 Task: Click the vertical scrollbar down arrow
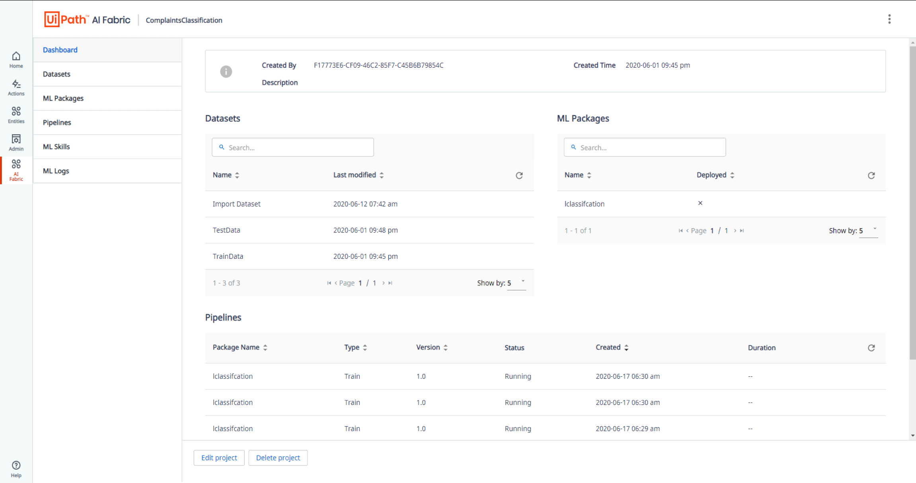(912, 436)
